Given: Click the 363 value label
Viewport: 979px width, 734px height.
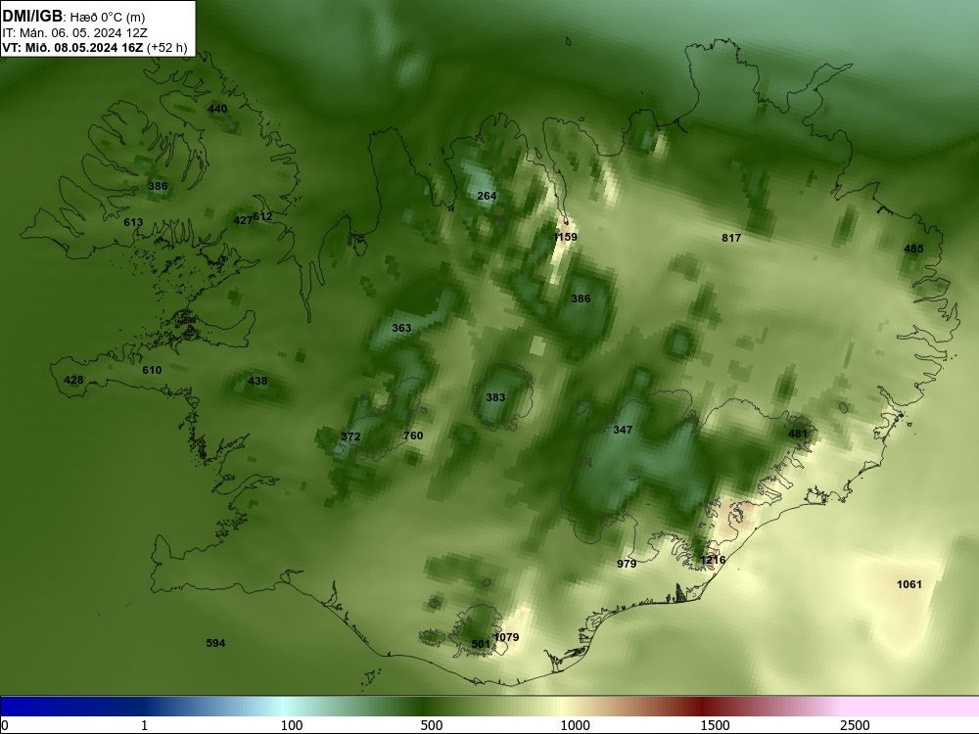Looking at the screenshot, I should click(x=401, y=328).
